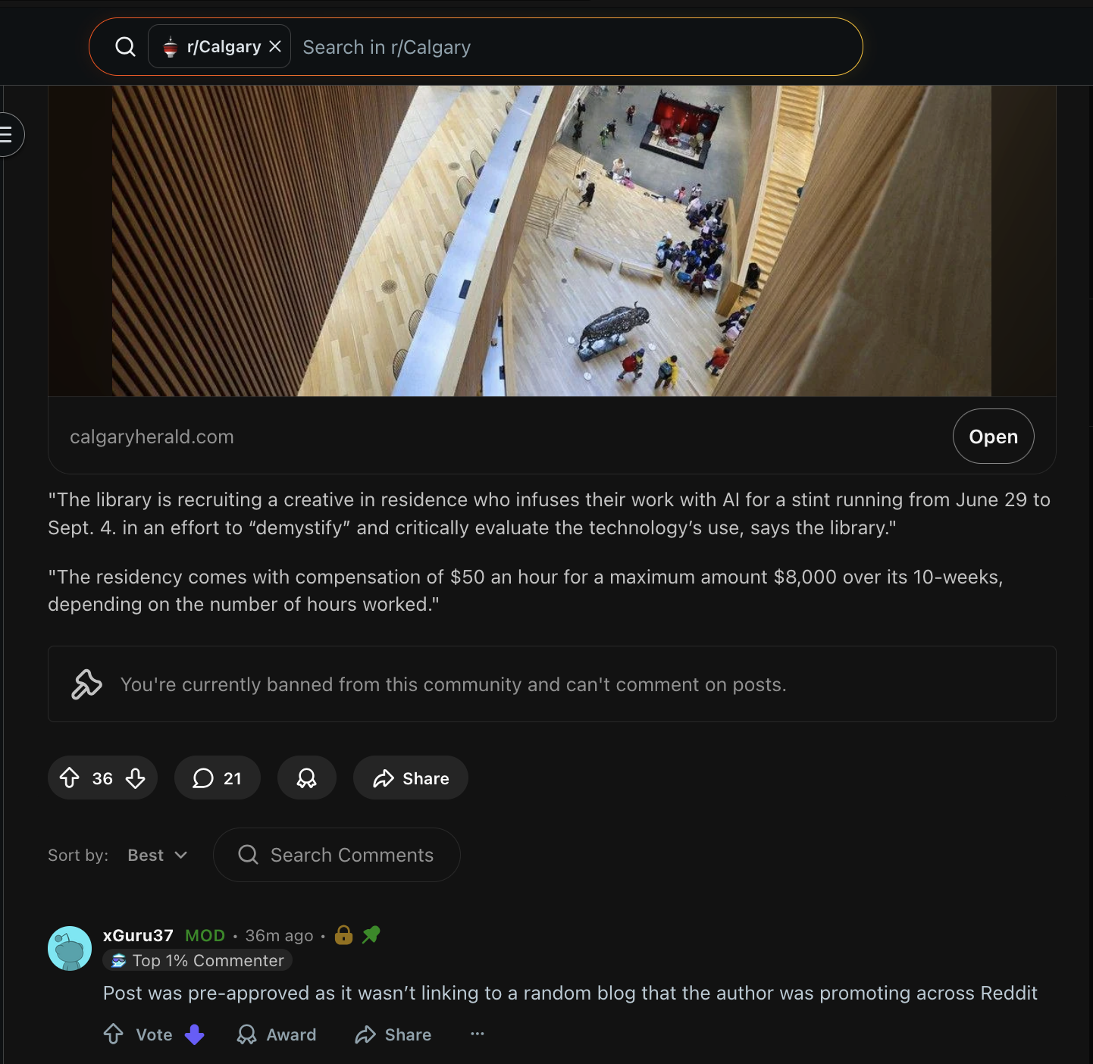The image size is (1093, 1064).
Task: Share xGuru37's comment
Action: (393, 1034)
